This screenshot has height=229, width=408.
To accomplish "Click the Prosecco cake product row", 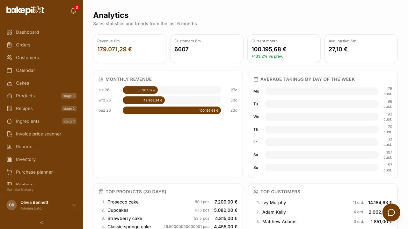I will (x=168, y=202).
